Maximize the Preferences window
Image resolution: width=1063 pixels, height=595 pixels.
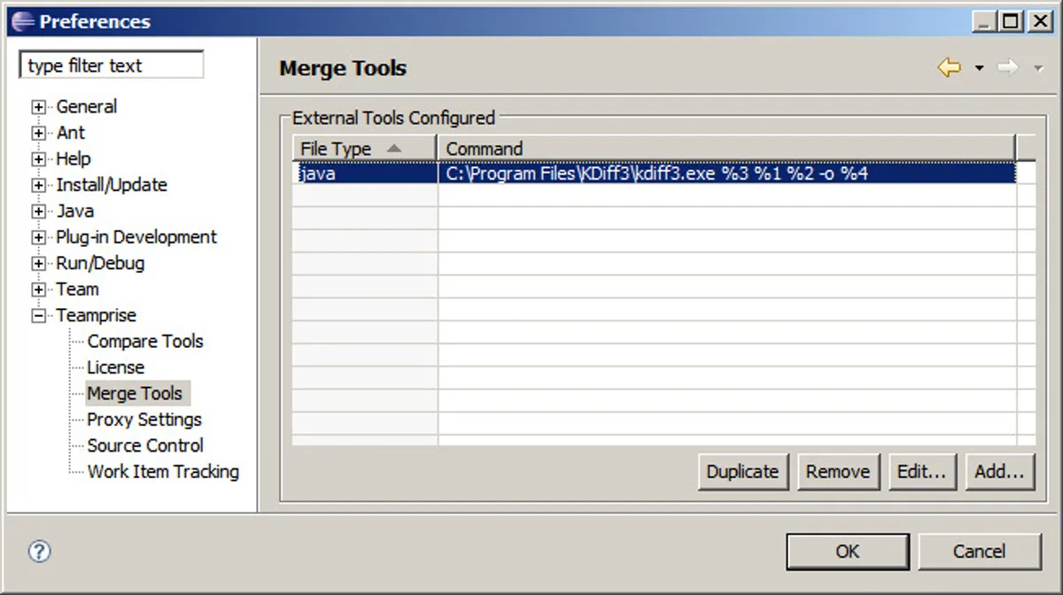click(1011, 21)
